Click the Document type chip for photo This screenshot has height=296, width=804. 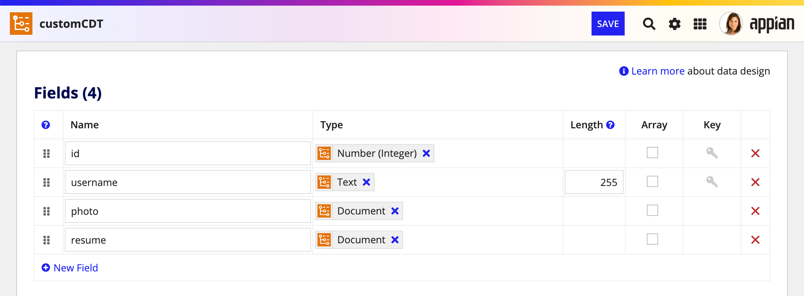click(x=359, y=211)
